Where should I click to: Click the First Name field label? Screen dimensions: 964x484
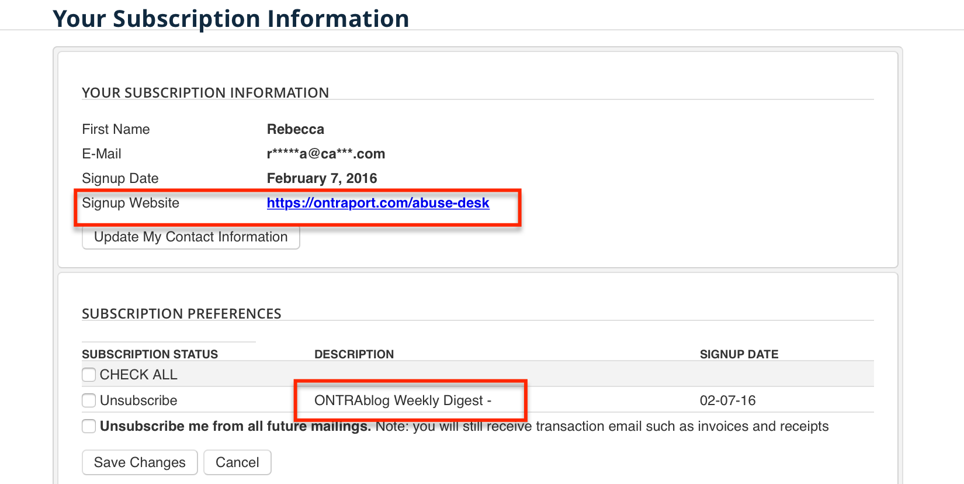pyautogui.click(x=116, y=129)
